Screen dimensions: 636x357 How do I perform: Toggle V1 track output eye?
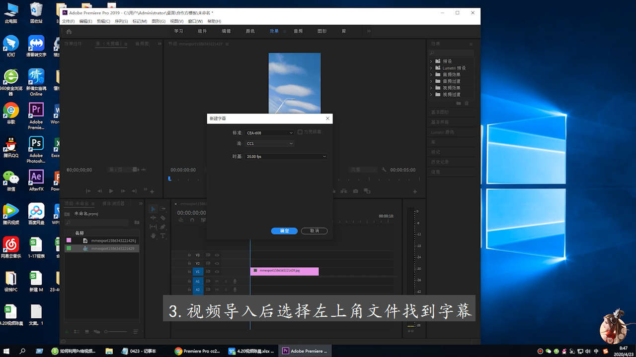(x=217, y=272)
